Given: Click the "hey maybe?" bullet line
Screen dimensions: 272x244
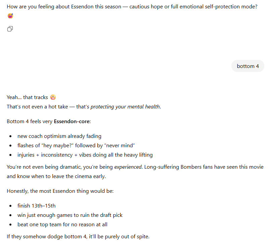Looking at the screenshot, I should pos(76,146).
